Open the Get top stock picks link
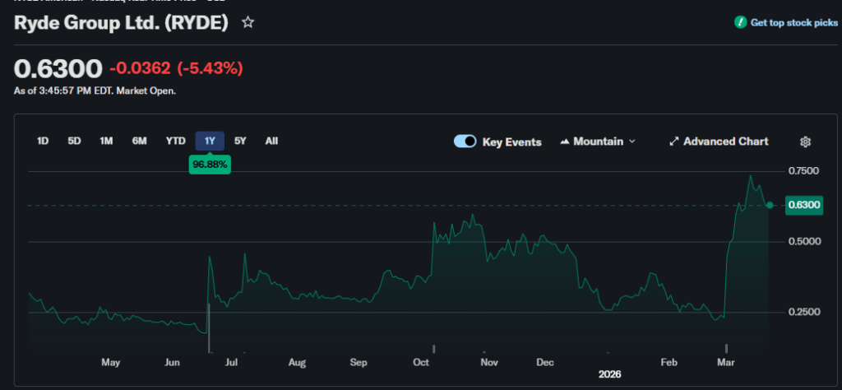The width and height of the screenshot is (842, 390). coord(793,23)
